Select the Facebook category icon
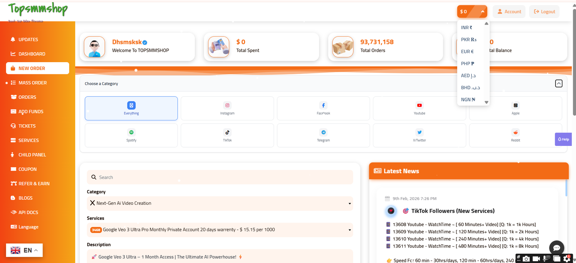The image size is (576, 263). pyautogui.click(x=323, y=105)
